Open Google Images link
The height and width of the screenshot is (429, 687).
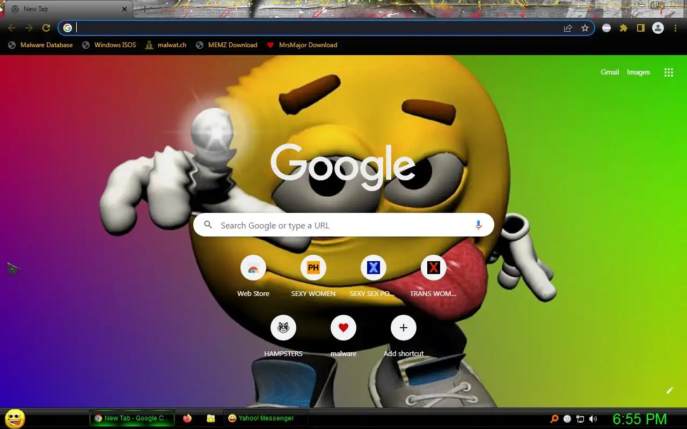point(638,72)
